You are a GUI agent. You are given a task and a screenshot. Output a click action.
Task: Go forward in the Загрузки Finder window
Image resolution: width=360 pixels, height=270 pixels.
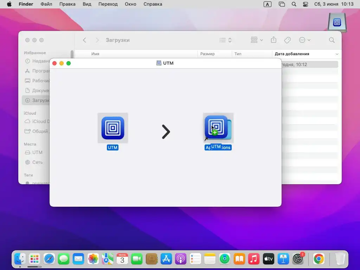tap(97, 40)
